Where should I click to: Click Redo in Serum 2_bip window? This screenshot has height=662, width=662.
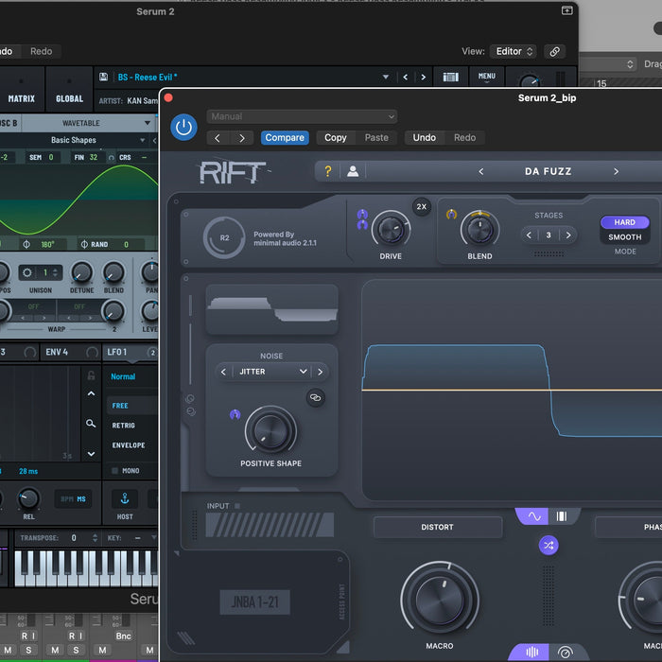pos(464,138)
